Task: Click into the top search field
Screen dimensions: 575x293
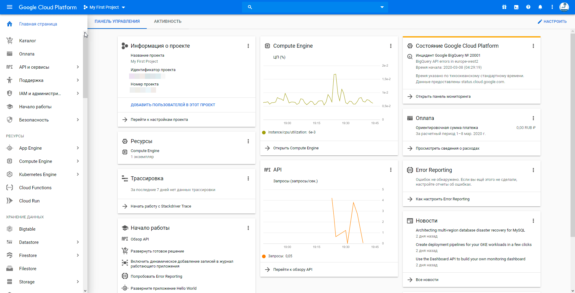Action: coord(314,7)
